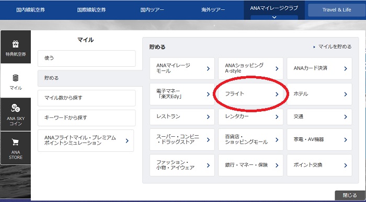Click the レンタカー text label
The height and width of the screenshot is (202, 366).
[x=237, y=116]
